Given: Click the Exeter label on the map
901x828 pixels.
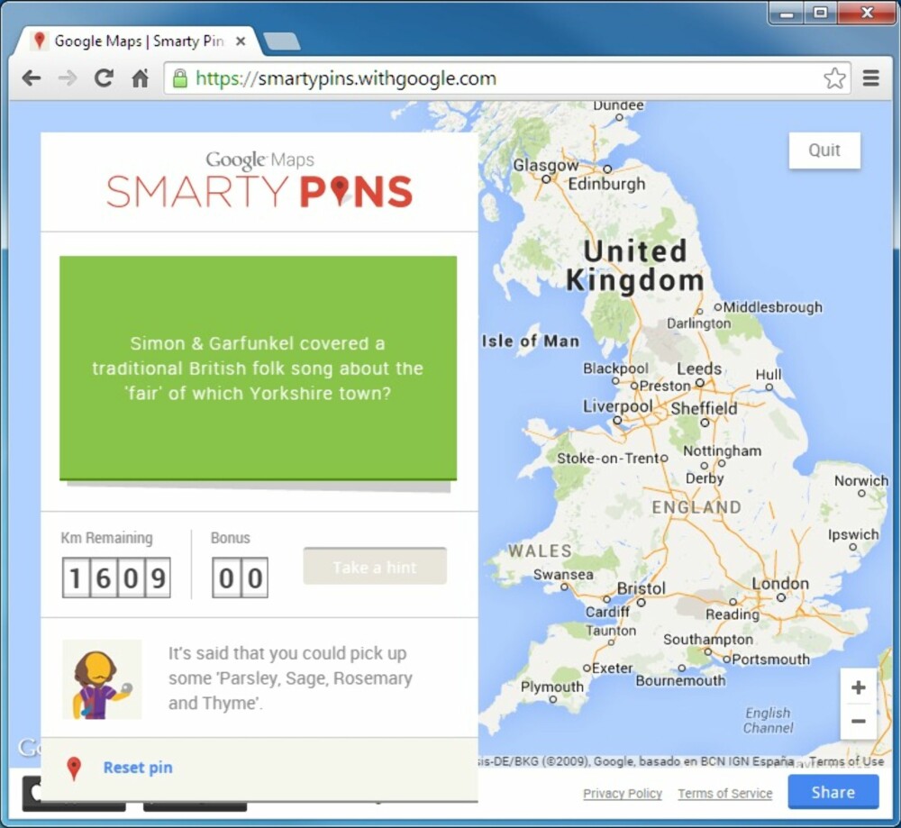Looking at the screenshot, I should [612, 669].
